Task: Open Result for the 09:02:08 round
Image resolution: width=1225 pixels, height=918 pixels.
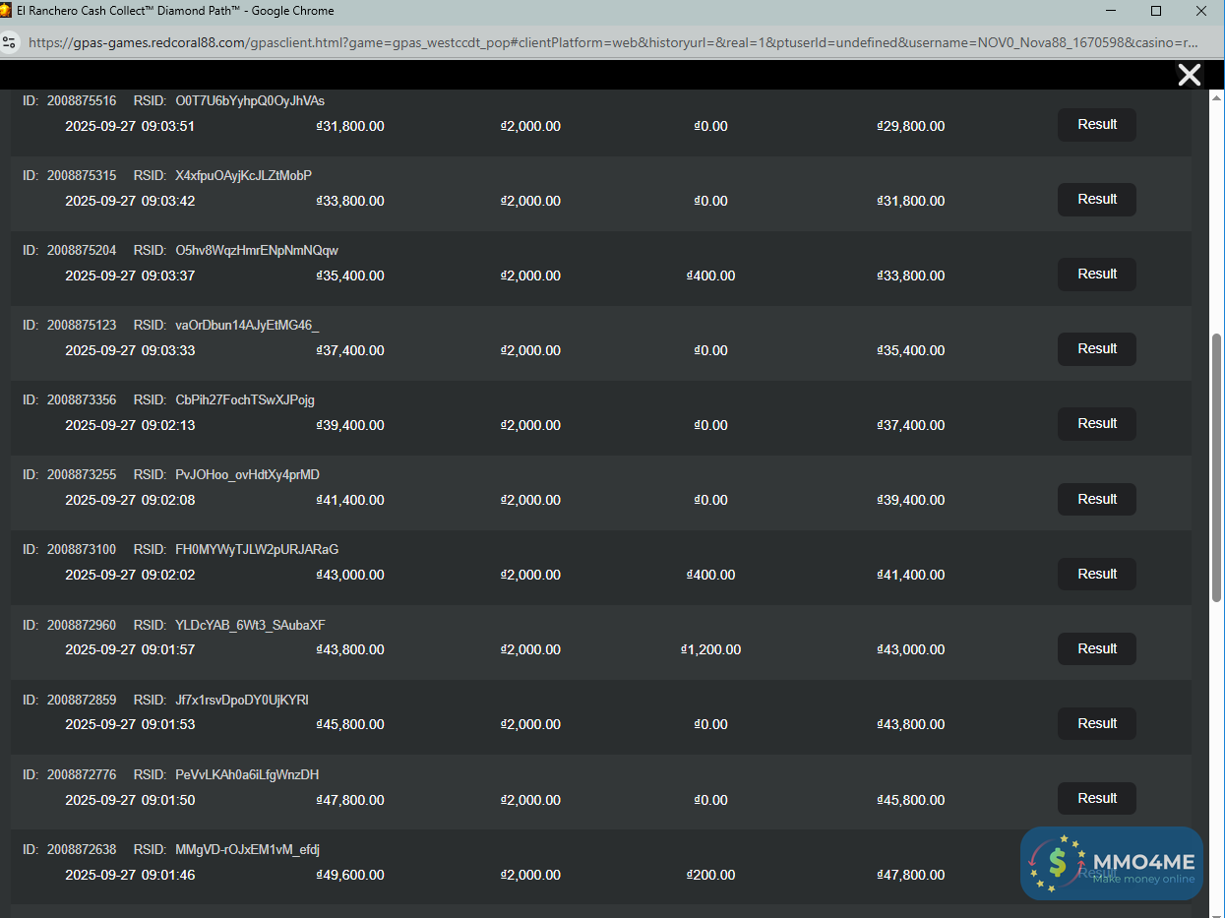Action: [x=1097, y=500]
